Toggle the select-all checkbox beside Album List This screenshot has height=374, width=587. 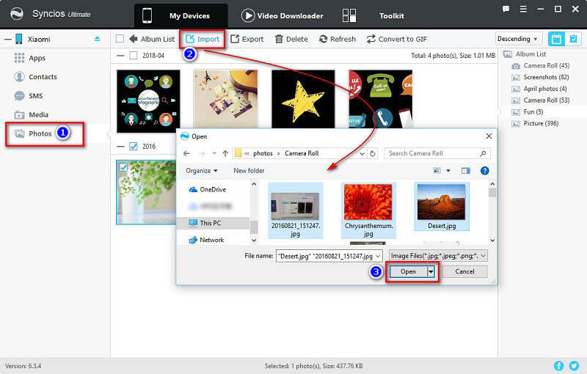coord(120,39)
